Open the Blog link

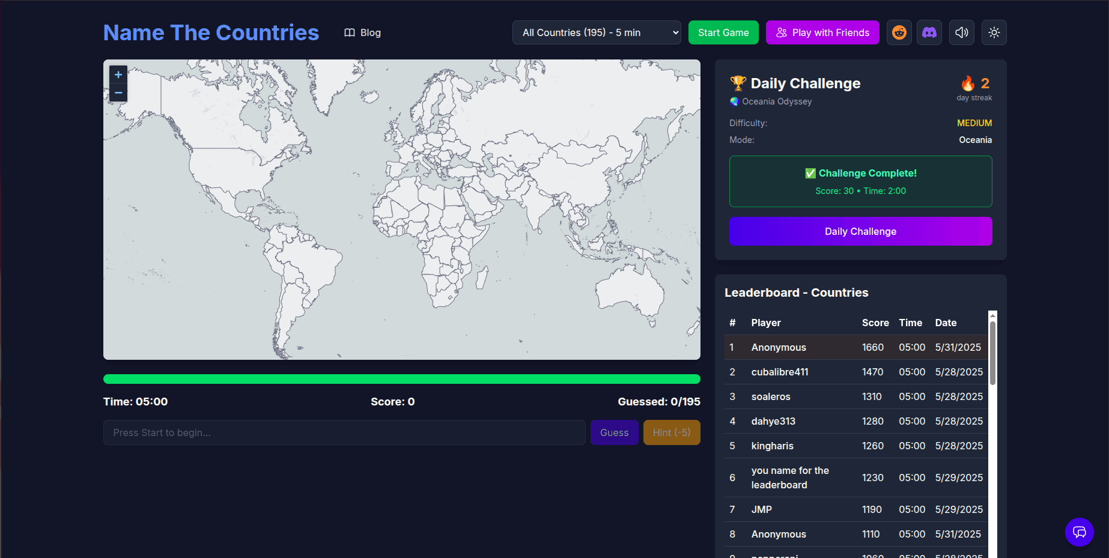pyautogui.click(x=363, y=32)
